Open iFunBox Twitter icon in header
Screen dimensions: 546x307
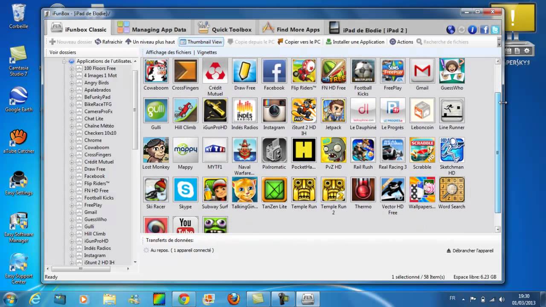click(495, 29)
